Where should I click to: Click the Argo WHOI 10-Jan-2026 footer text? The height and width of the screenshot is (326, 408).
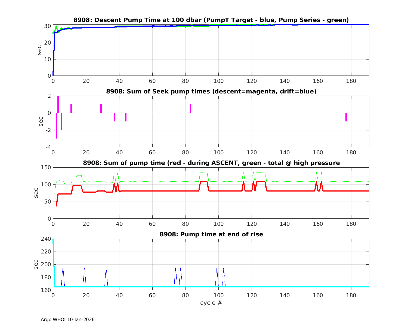67,320
